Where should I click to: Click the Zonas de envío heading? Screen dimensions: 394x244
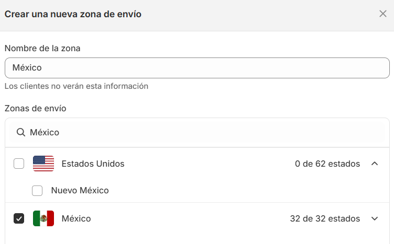36,109
